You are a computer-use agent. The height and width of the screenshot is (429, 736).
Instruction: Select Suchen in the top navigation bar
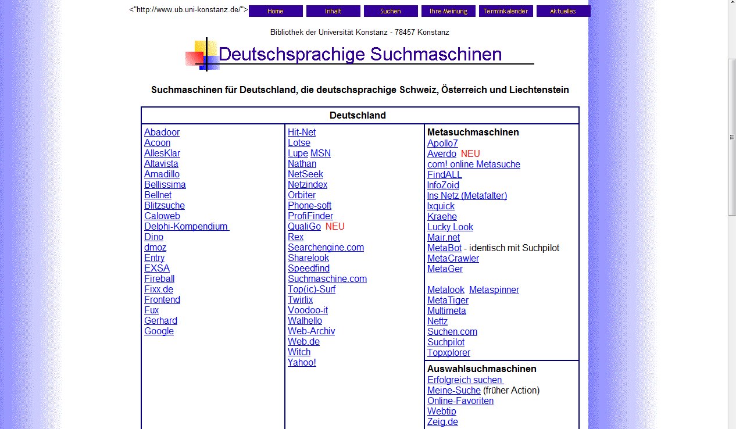click(391, 11)
